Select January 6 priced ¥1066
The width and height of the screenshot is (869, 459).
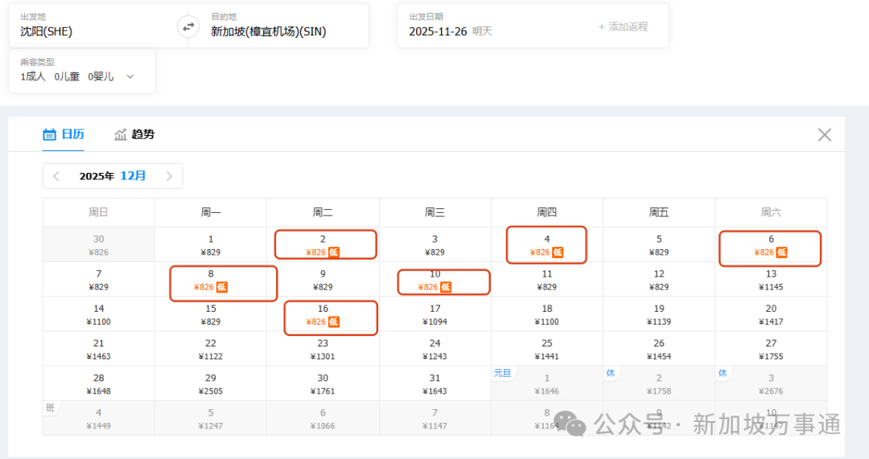(323, 419)
